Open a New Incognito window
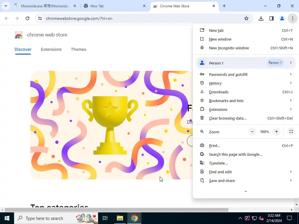299x224 pixels. (x=246, y=48)
